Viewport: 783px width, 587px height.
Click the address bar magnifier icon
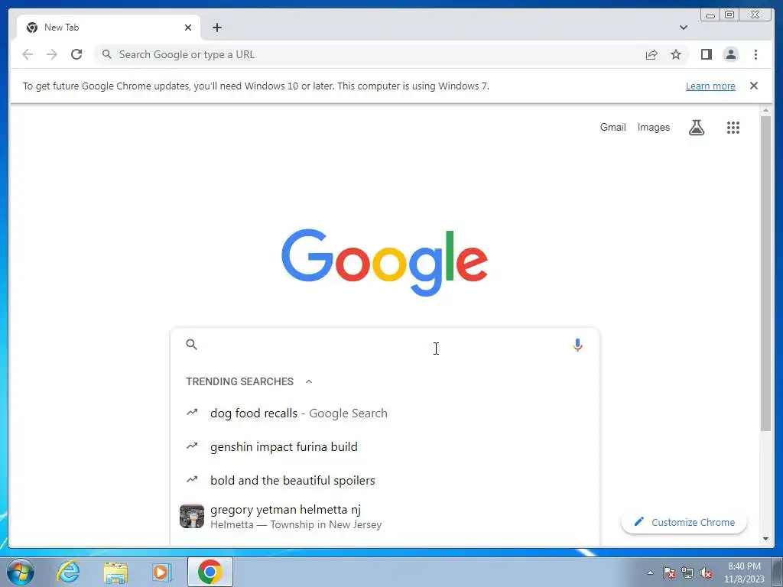pos(106,54)
